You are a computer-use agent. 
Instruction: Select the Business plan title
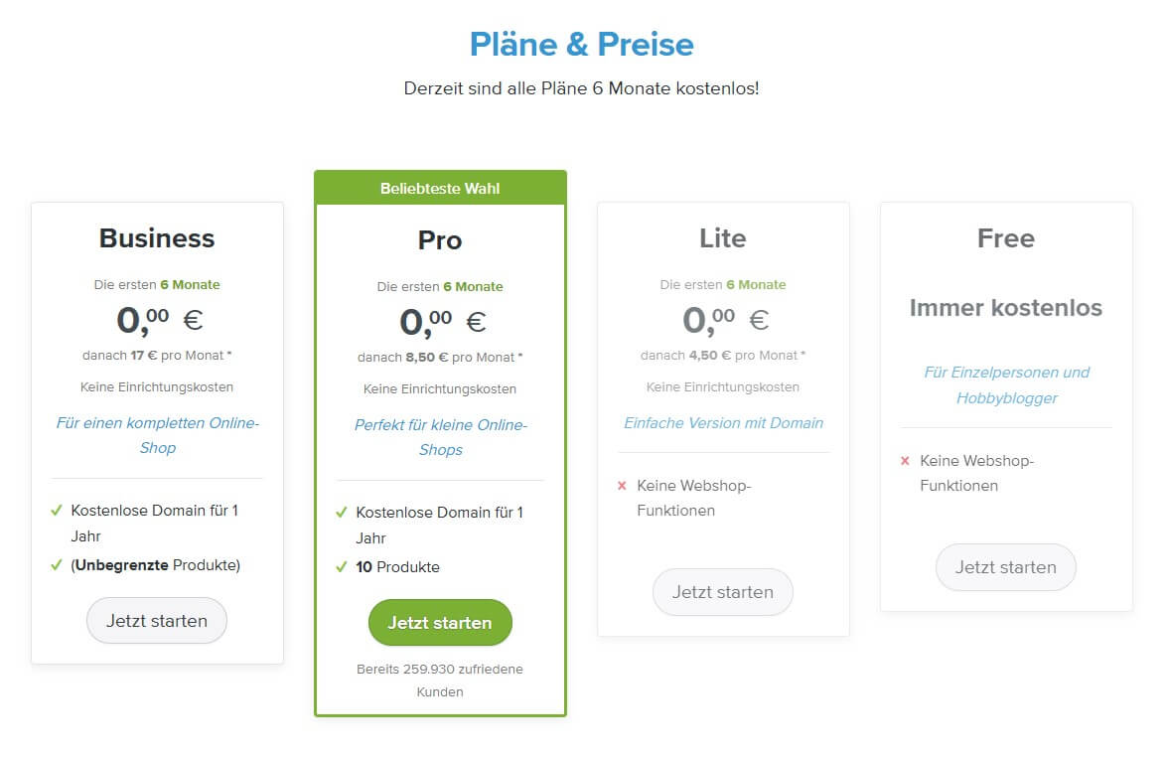click(x=157, y=238)
